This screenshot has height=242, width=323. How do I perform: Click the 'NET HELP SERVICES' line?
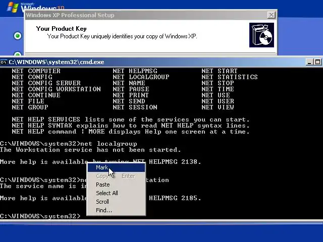(131, 119)
